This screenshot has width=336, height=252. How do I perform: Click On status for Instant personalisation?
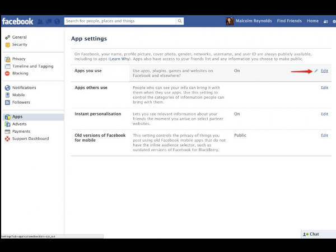coord(237,114)
